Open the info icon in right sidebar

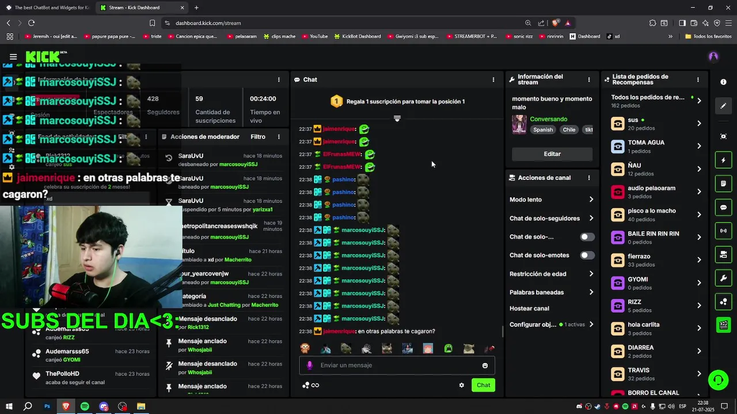[723, 82]
